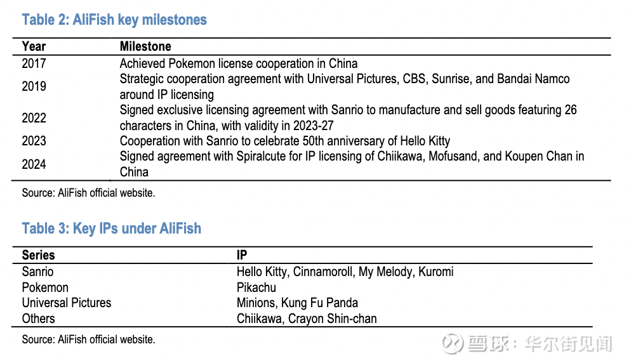Select the "Chiikawa, Crayon Shin-chan" cell
Image resolution: width=631 pixels, height=363 pixels.
[x=307, y=319]
